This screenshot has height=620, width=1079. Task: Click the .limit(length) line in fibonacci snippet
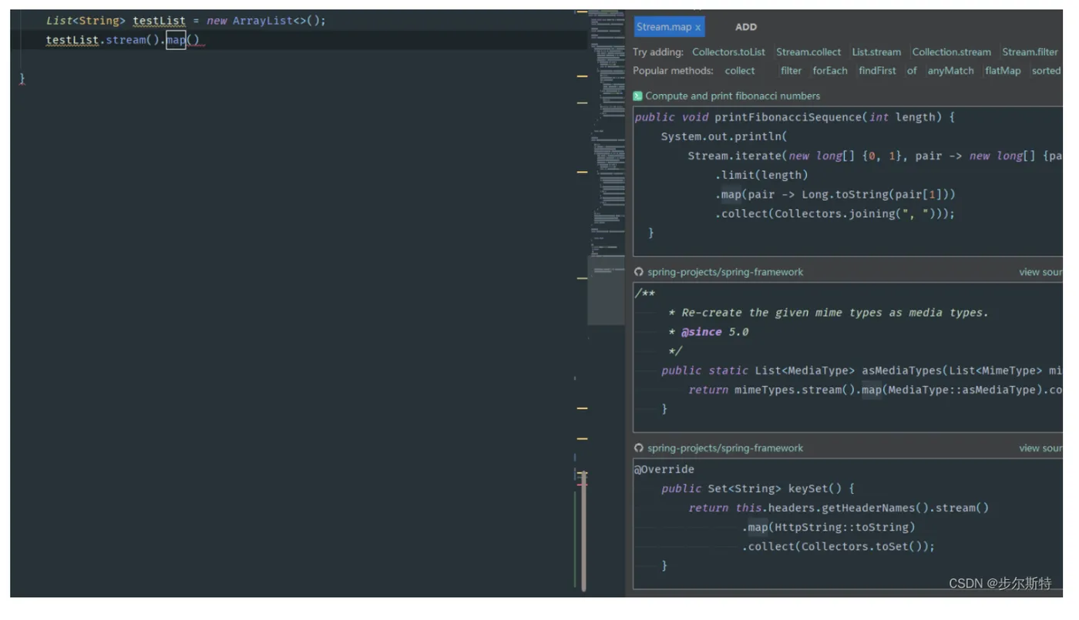coord(761,175)
